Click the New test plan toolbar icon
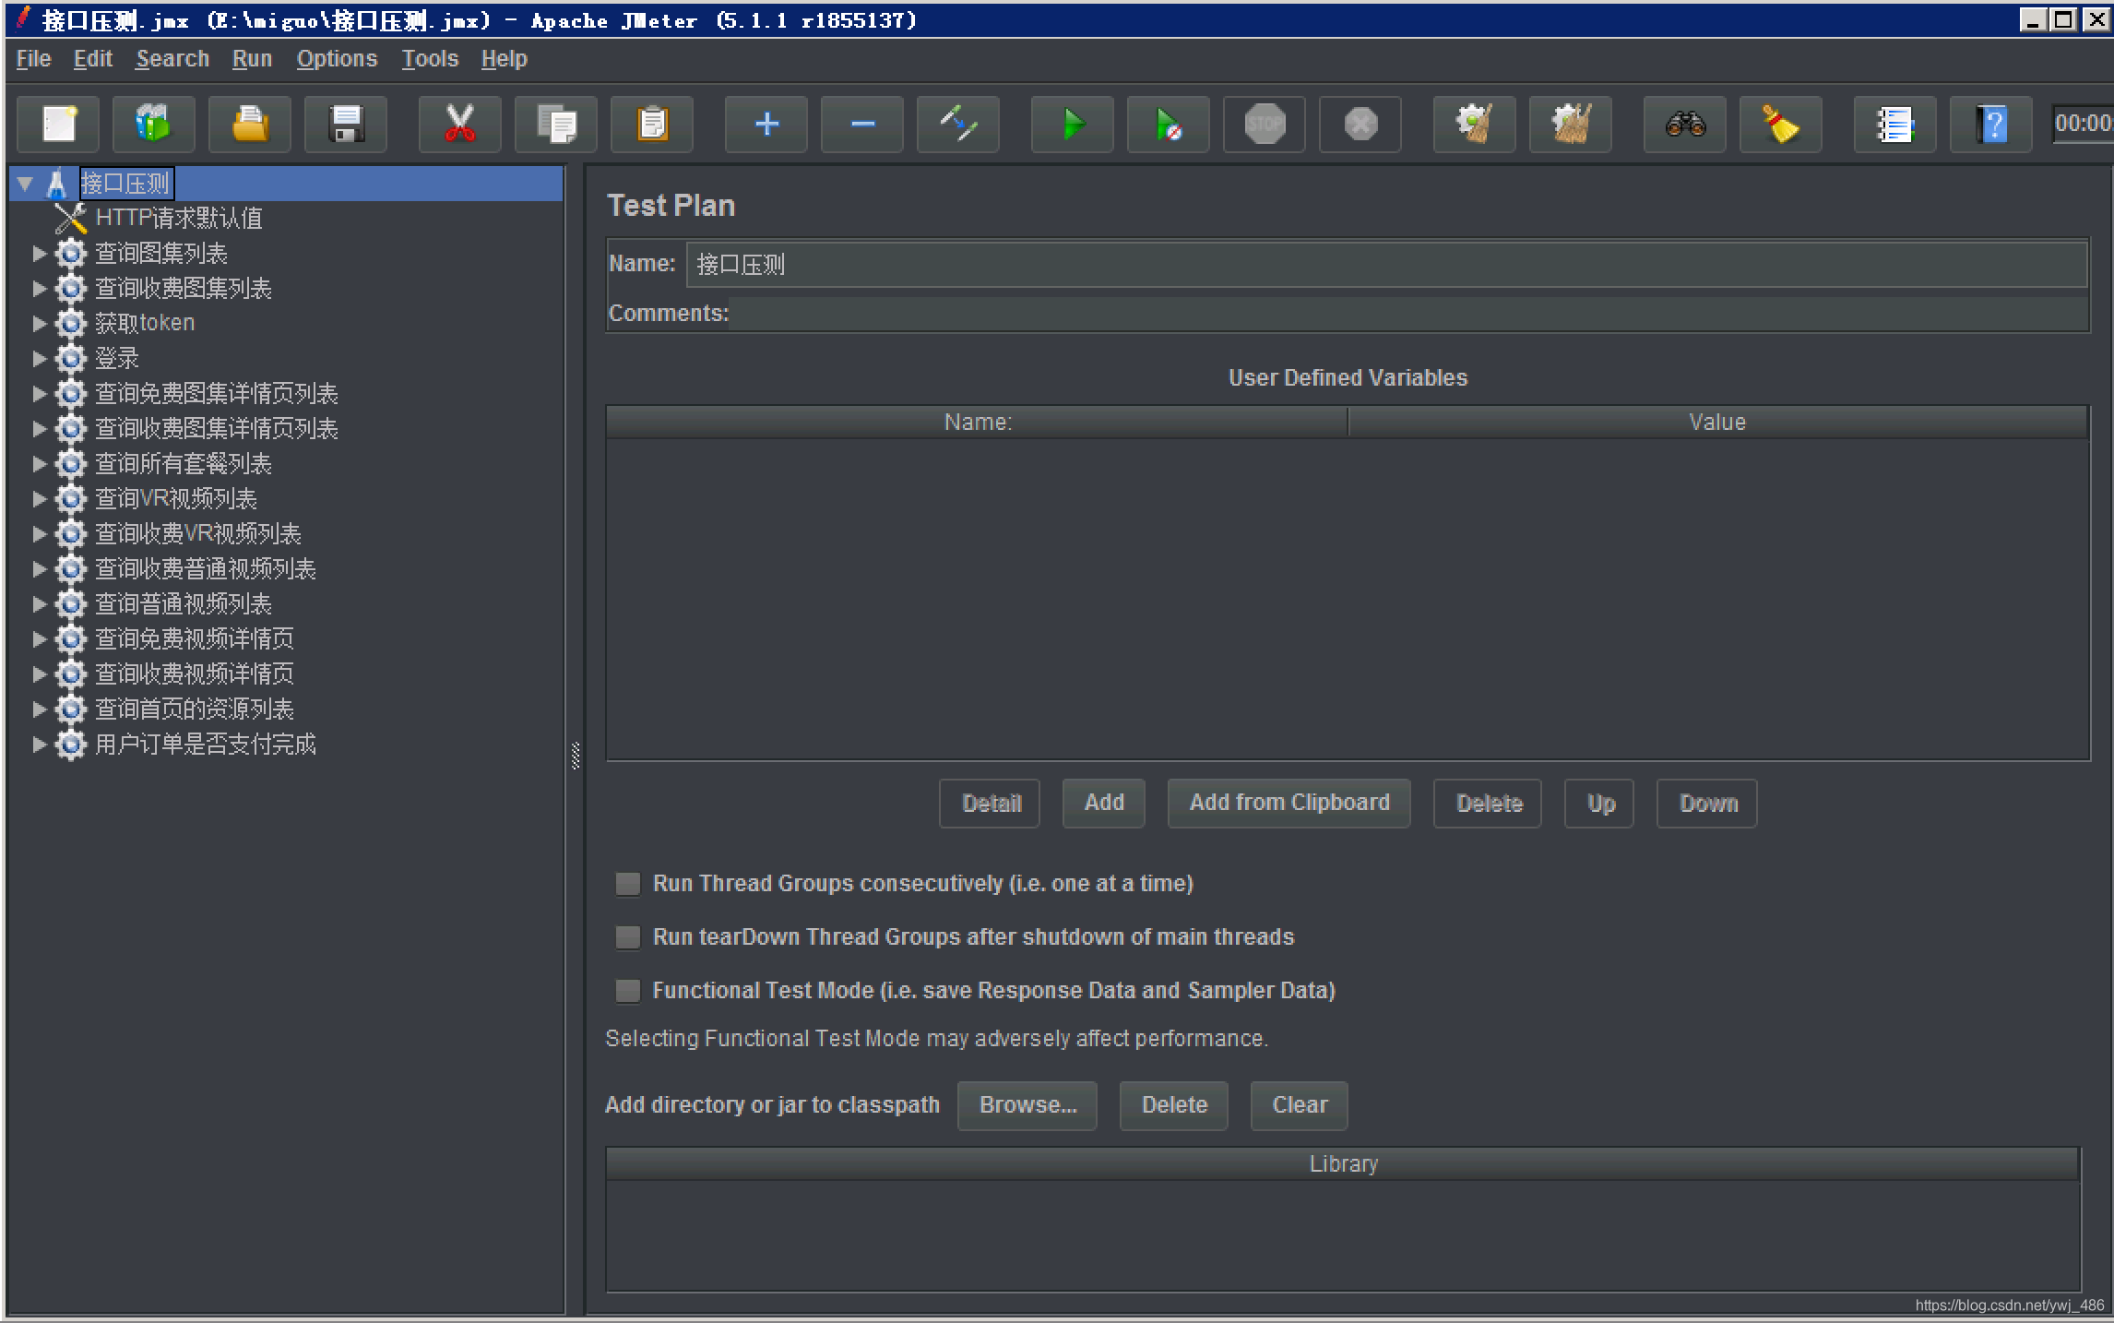 tap(58, 124)
